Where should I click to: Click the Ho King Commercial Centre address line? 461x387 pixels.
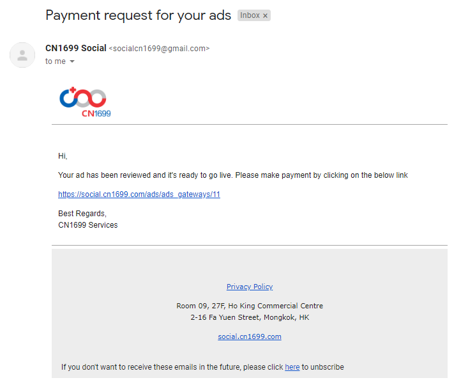250,306
